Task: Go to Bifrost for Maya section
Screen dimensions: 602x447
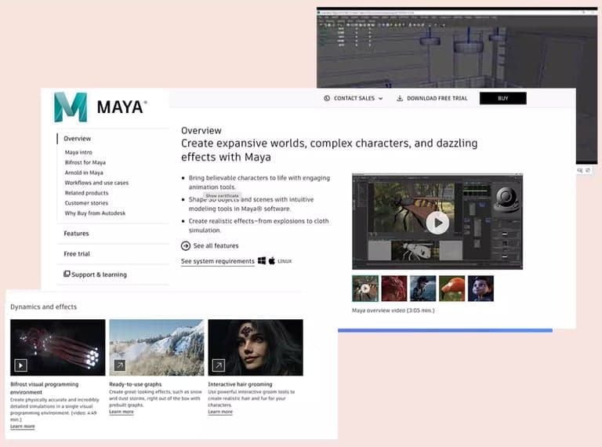Action: click(x=85, y=162)
